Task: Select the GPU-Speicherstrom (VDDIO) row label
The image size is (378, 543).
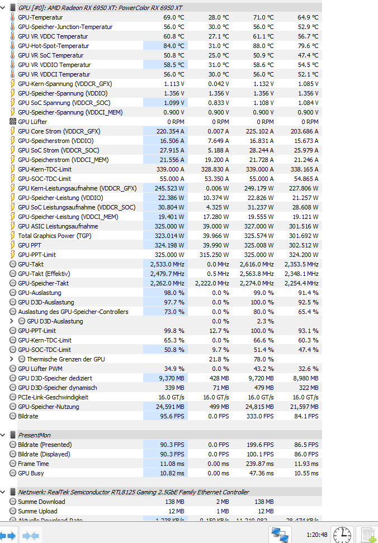Action: pyautogui.click(x=56, y=141)
